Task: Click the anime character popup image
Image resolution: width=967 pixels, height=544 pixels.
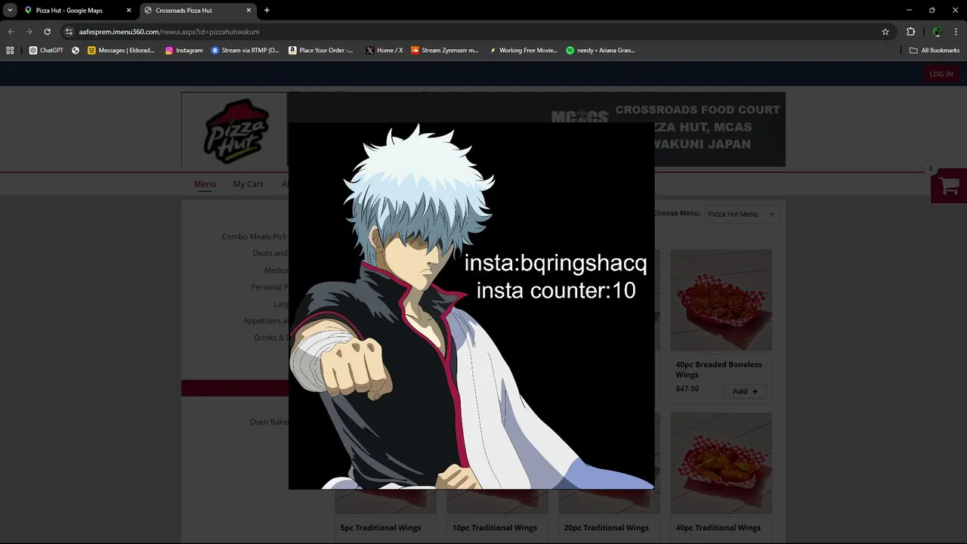Action: tap(471, 306)
